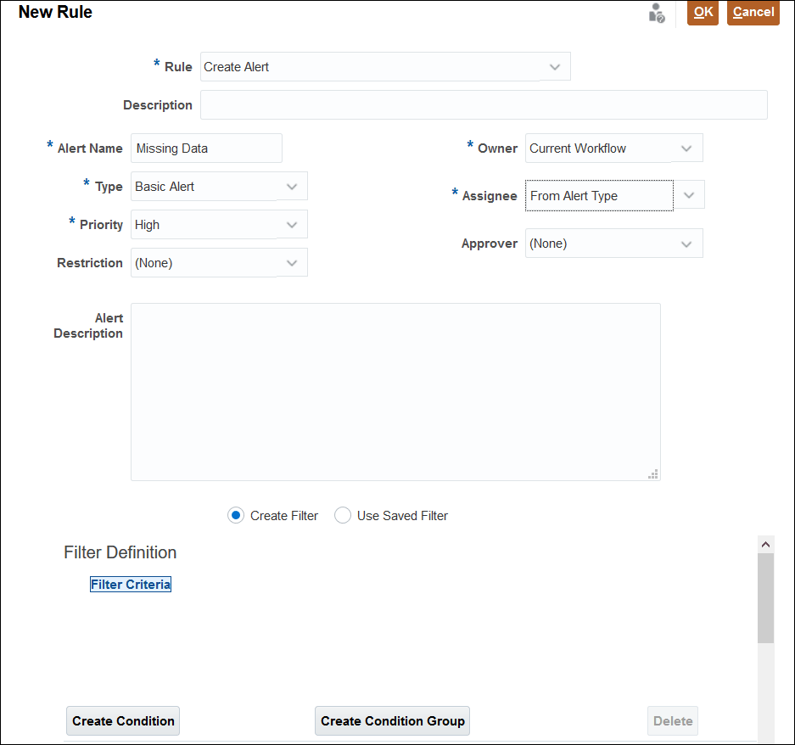Open the Priority dropdown
The width and height of the screenshot is (795, 745).
[292, 225]
